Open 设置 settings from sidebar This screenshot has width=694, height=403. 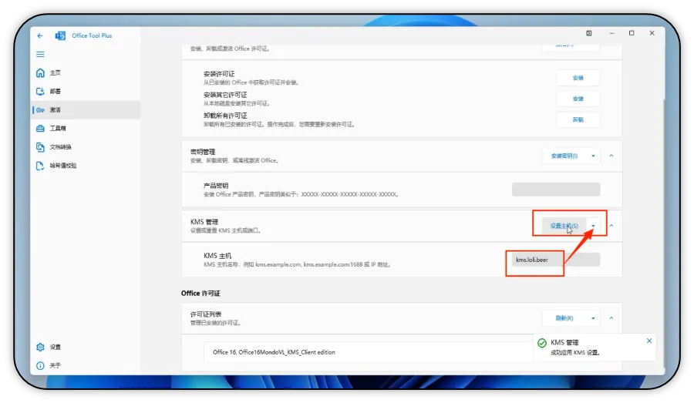pyautogui.click(x=86, y=347)
